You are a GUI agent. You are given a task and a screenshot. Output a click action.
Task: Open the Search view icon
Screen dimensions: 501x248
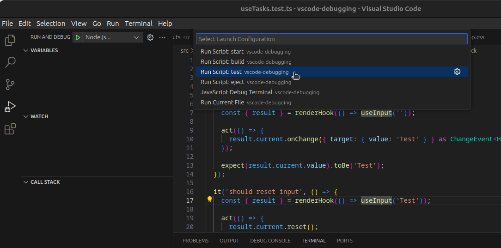click(x=10, y=62)
